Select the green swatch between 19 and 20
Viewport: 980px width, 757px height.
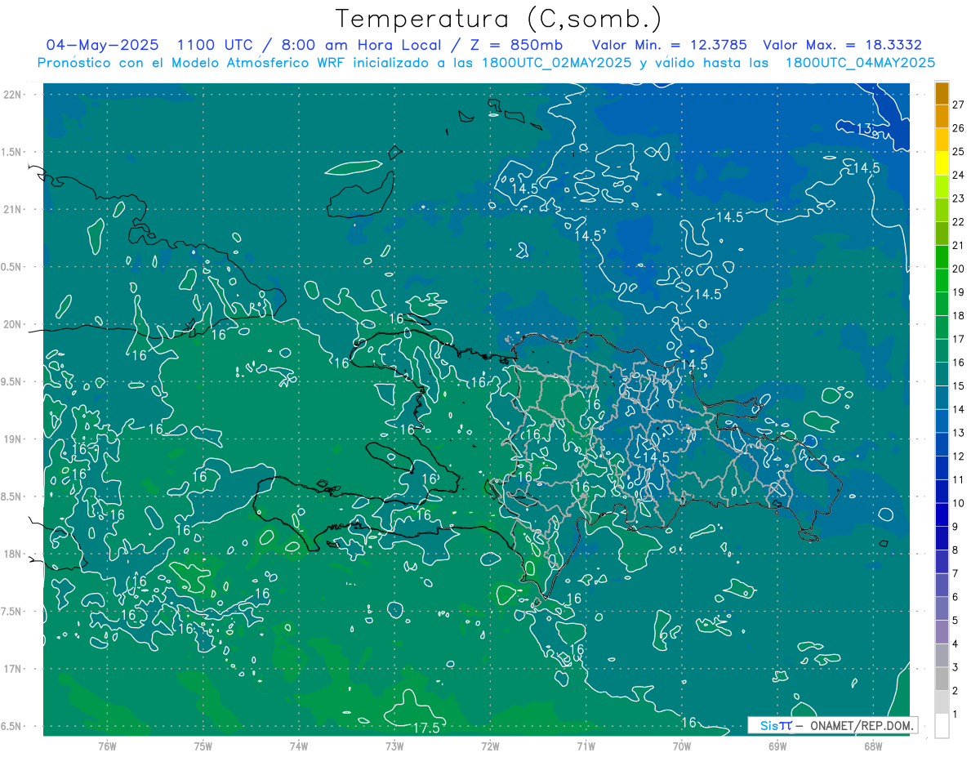[942, 280]
